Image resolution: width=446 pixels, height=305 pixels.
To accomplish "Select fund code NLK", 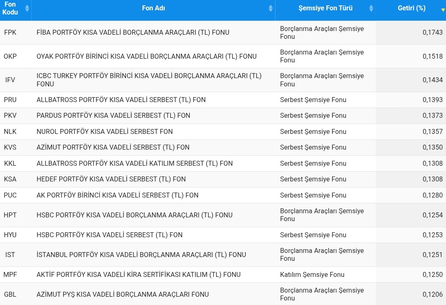I will (10, 131).
